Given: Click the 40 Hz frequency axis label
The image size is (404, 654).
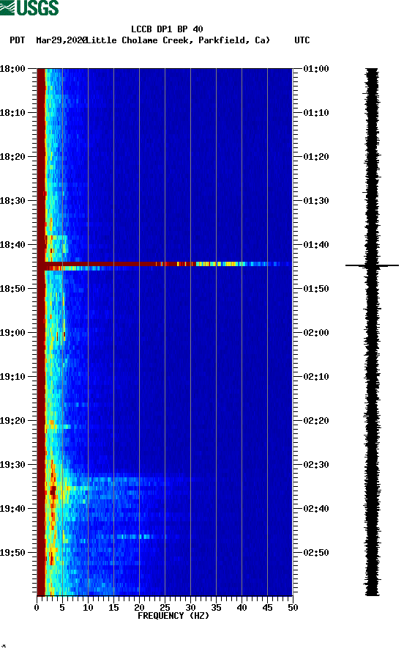Looking at the screenshot, I should tap(242, 608).
